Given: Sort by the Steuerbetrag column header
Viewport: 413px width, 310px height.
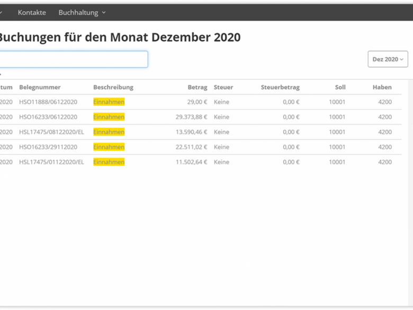Looking at the screenshot, I should click(x=280, y=87).
